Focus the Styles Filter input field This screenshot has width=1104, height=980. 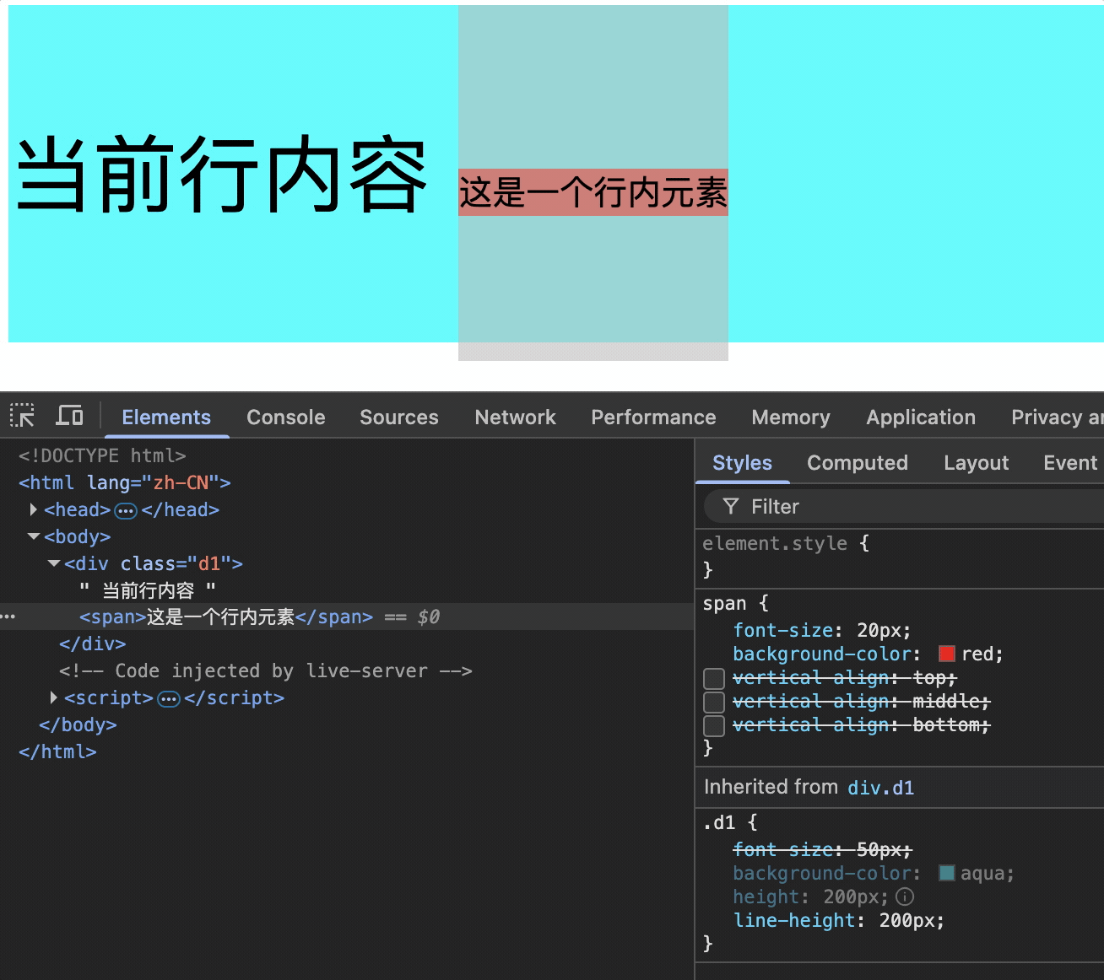tap(903, 506)
